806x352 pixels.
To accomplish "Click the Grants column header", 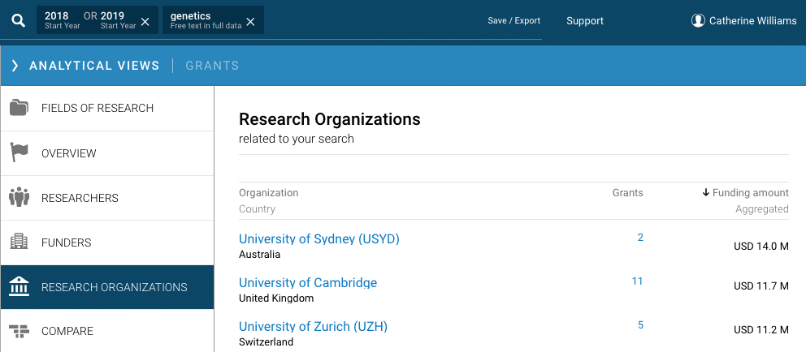I will click(627, 193).
